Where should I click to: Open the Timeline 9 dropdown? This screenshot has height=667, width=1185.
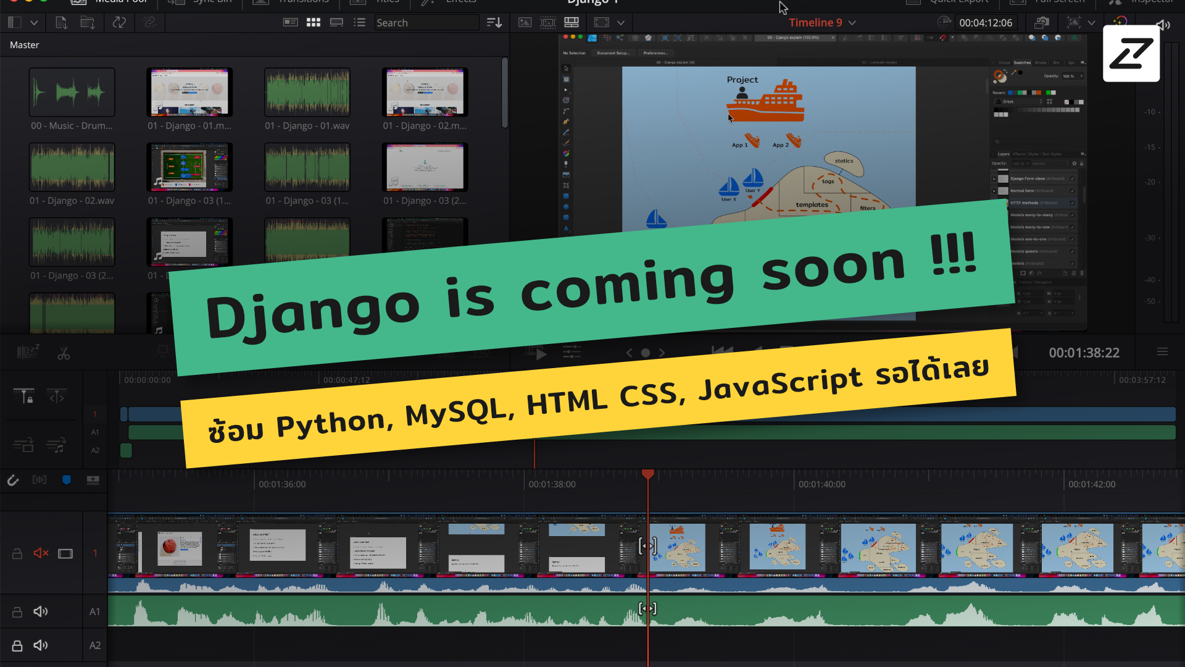[x=852, y=23]
